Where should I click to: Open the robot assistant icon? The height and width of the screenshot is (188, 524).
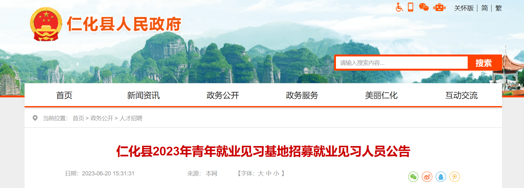440,7
